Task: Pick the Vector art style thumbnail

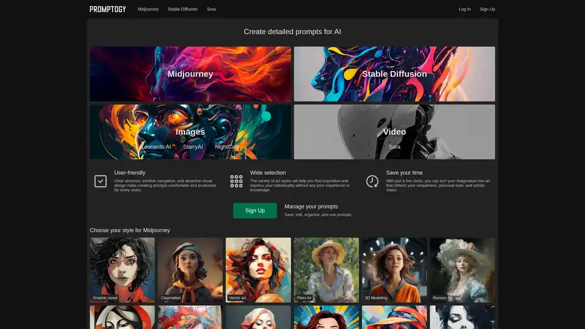Action: click(258, 270)
